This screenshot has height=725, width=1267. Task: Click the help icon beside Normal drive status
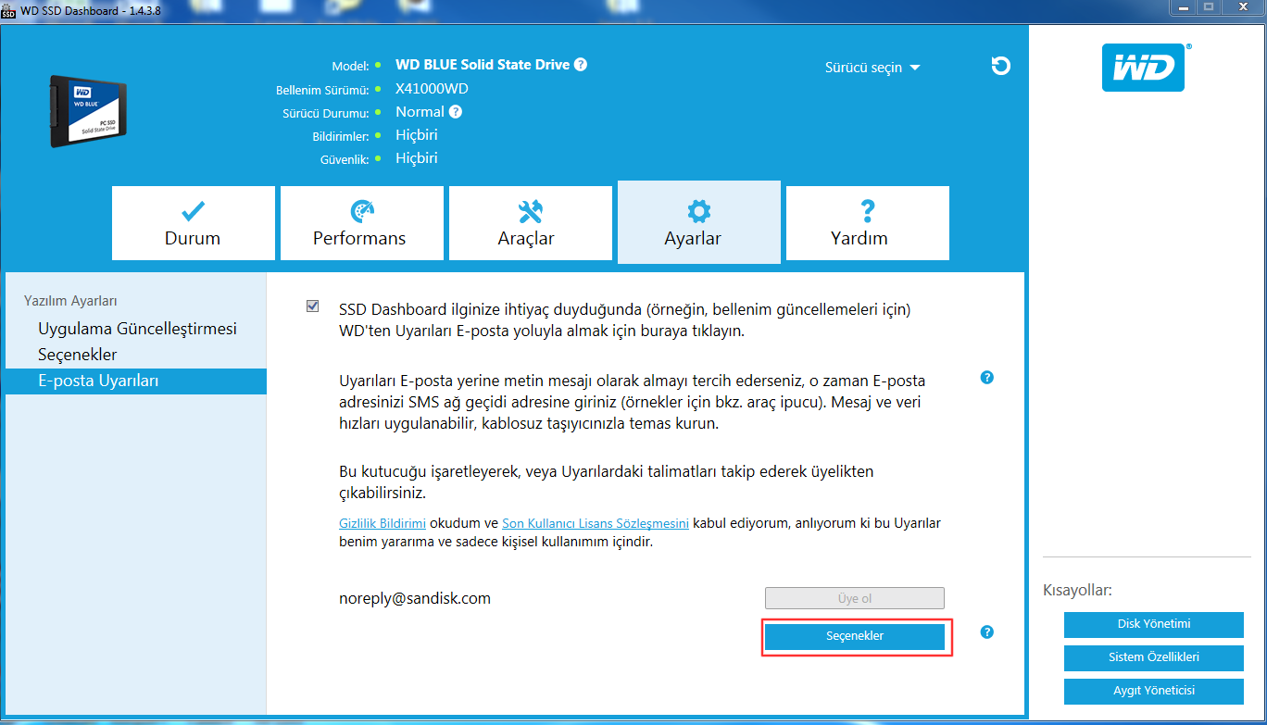pyautogui.click(x=455, y=112)
